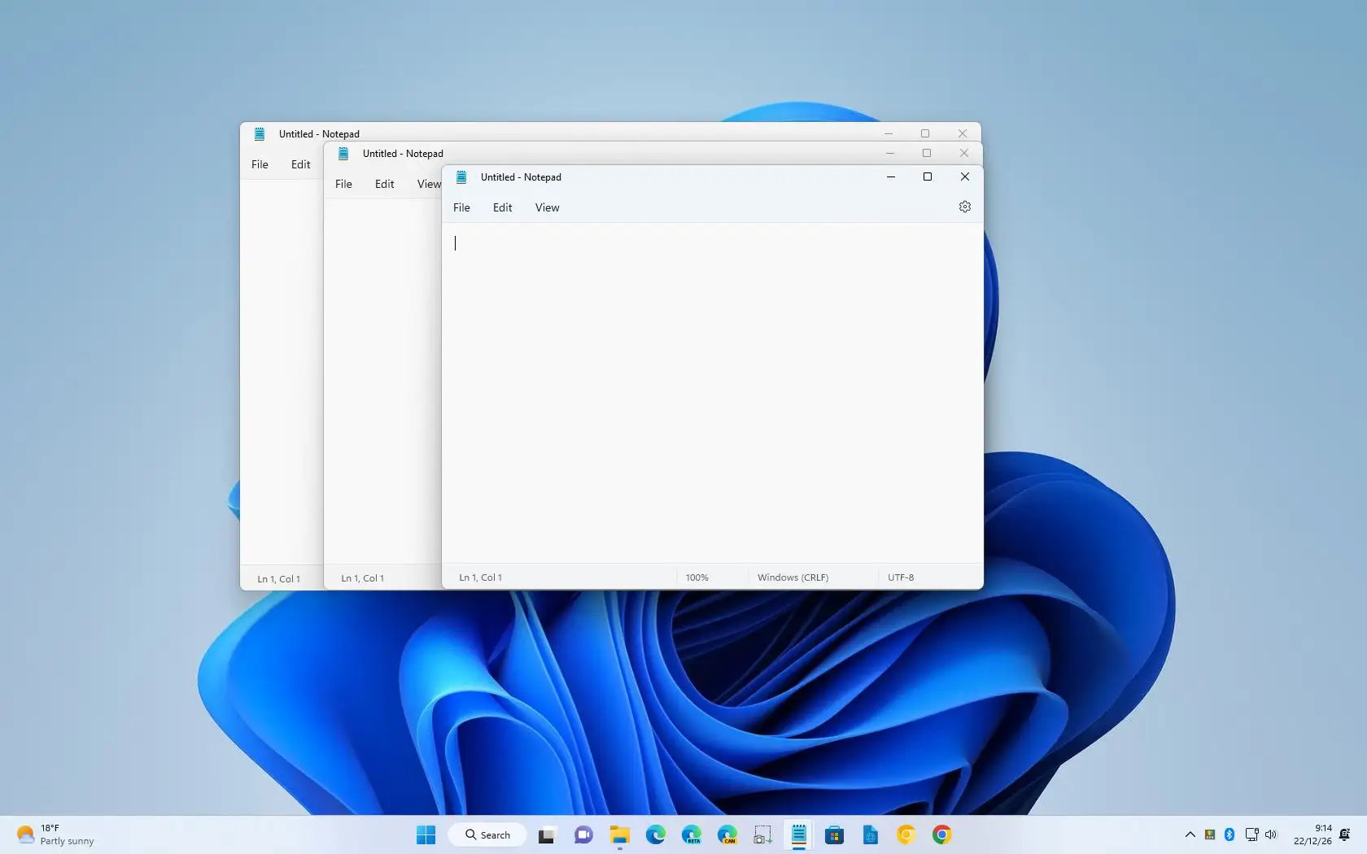Screen dimensions: 1367x854
Task: Open the File menu in frontmost Notepad
Action: (x=461, y=207)
